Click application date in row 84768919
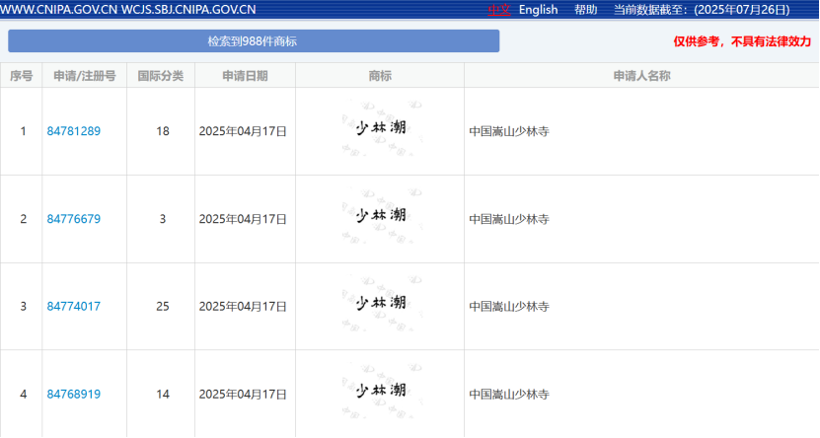 [243, 394]
